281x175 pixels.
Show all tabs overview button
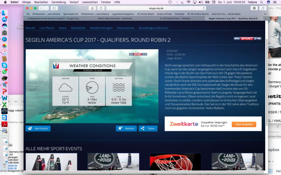[x=263, y=8]
